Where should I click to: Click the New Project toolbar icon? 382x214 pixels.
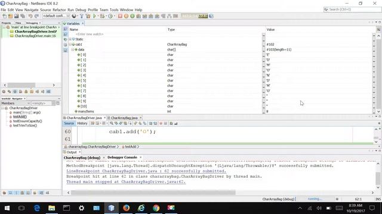point(10,16)
